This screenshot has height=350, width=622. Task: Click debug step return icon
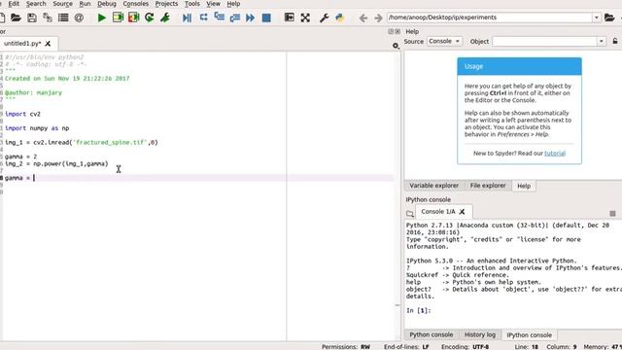(235, 17)
